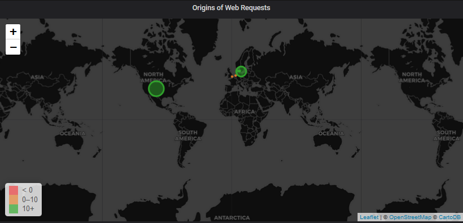Select the large green circle over North America

[x=156, y=88]
